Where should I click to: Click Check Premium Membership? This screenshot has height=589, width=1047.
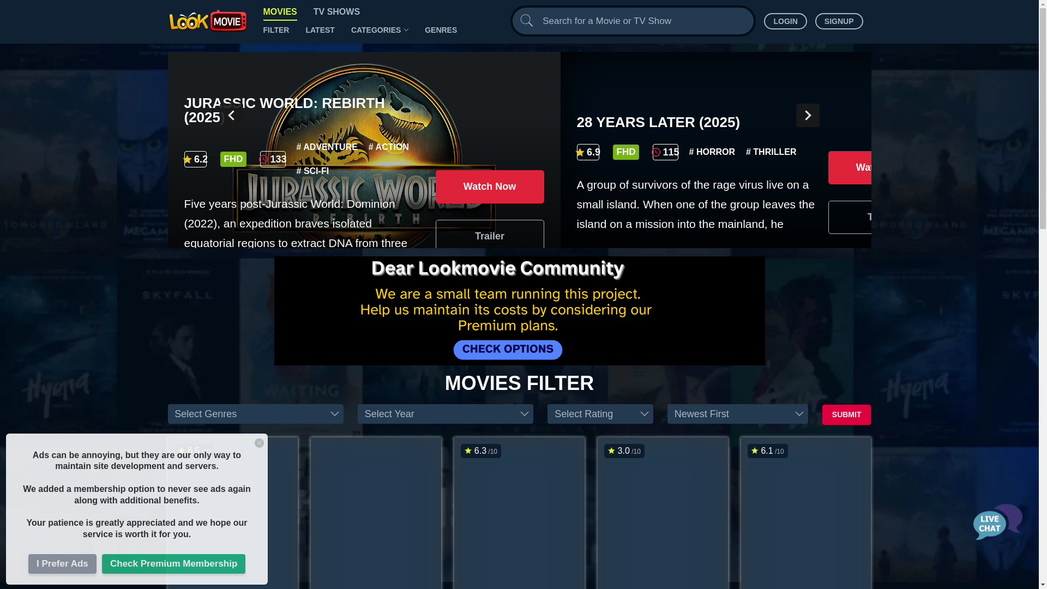coord(173,564)
